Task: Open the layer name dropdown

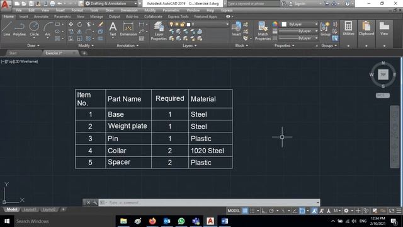Action: (x=199, y=24)
